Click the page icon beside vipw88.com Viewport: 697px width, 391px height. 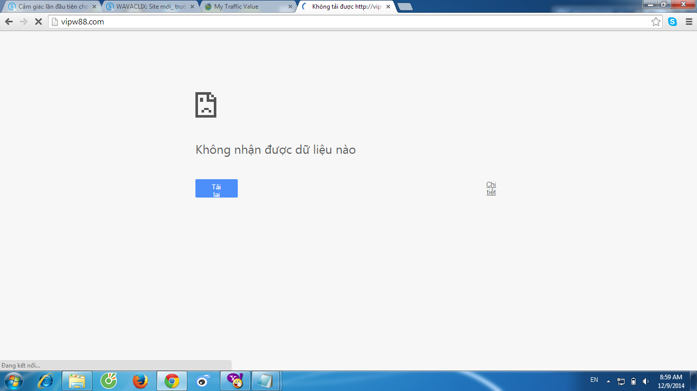click(55, 22)
